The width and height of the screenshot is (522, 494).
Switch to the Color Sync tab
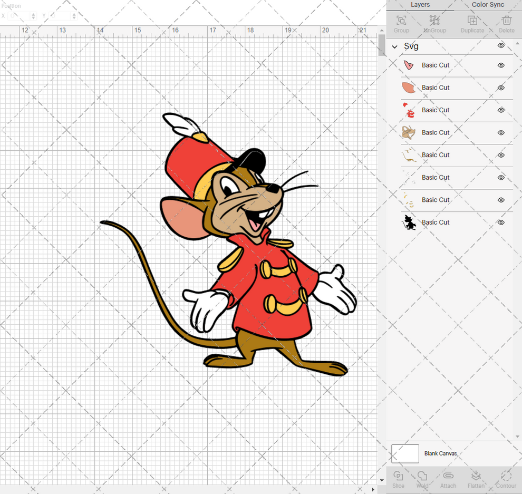click(487, 5)
